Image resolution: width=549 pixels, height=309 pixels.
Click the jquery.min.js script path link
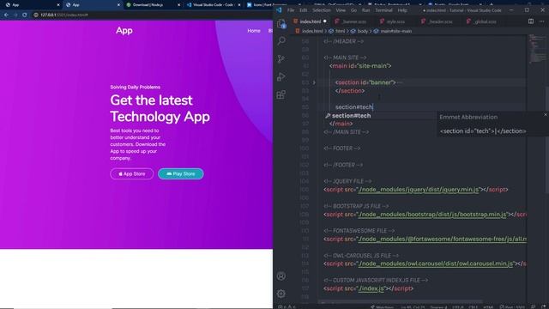pos(418,190)
